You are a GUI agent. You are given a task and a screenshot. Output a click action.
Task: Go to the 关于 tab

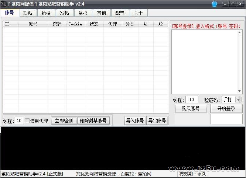pos(139,13)
